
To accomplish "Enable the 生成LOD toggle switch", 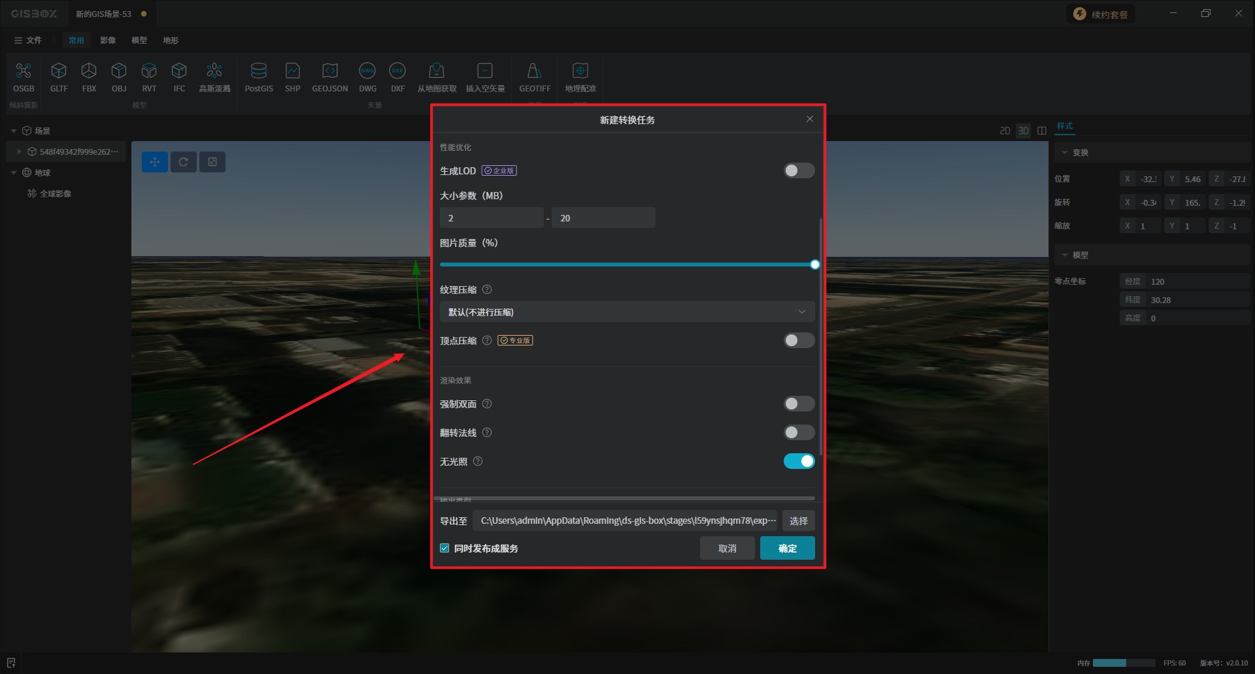I will [799, 170].
